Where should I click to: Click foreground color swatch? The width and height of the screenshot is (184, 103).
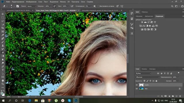[2, 93]
